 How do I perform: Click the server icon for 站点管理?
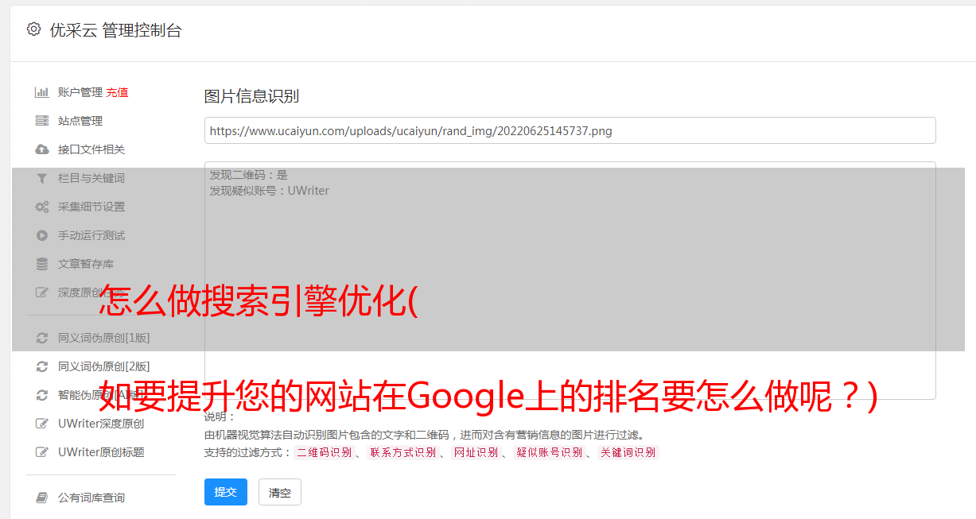point(42,121)
